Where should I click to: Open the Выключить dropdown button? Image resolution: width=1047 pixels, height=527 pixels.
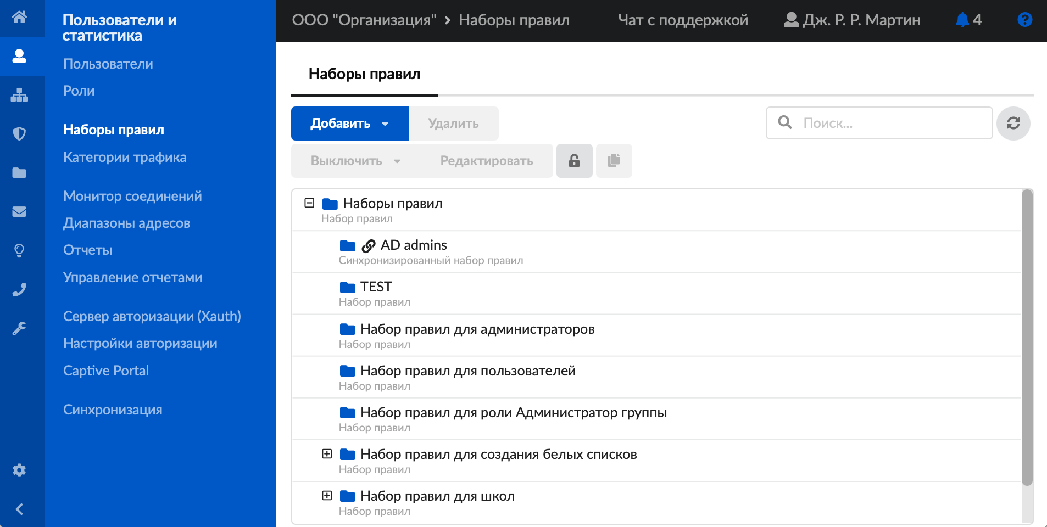tap(355, 161)
